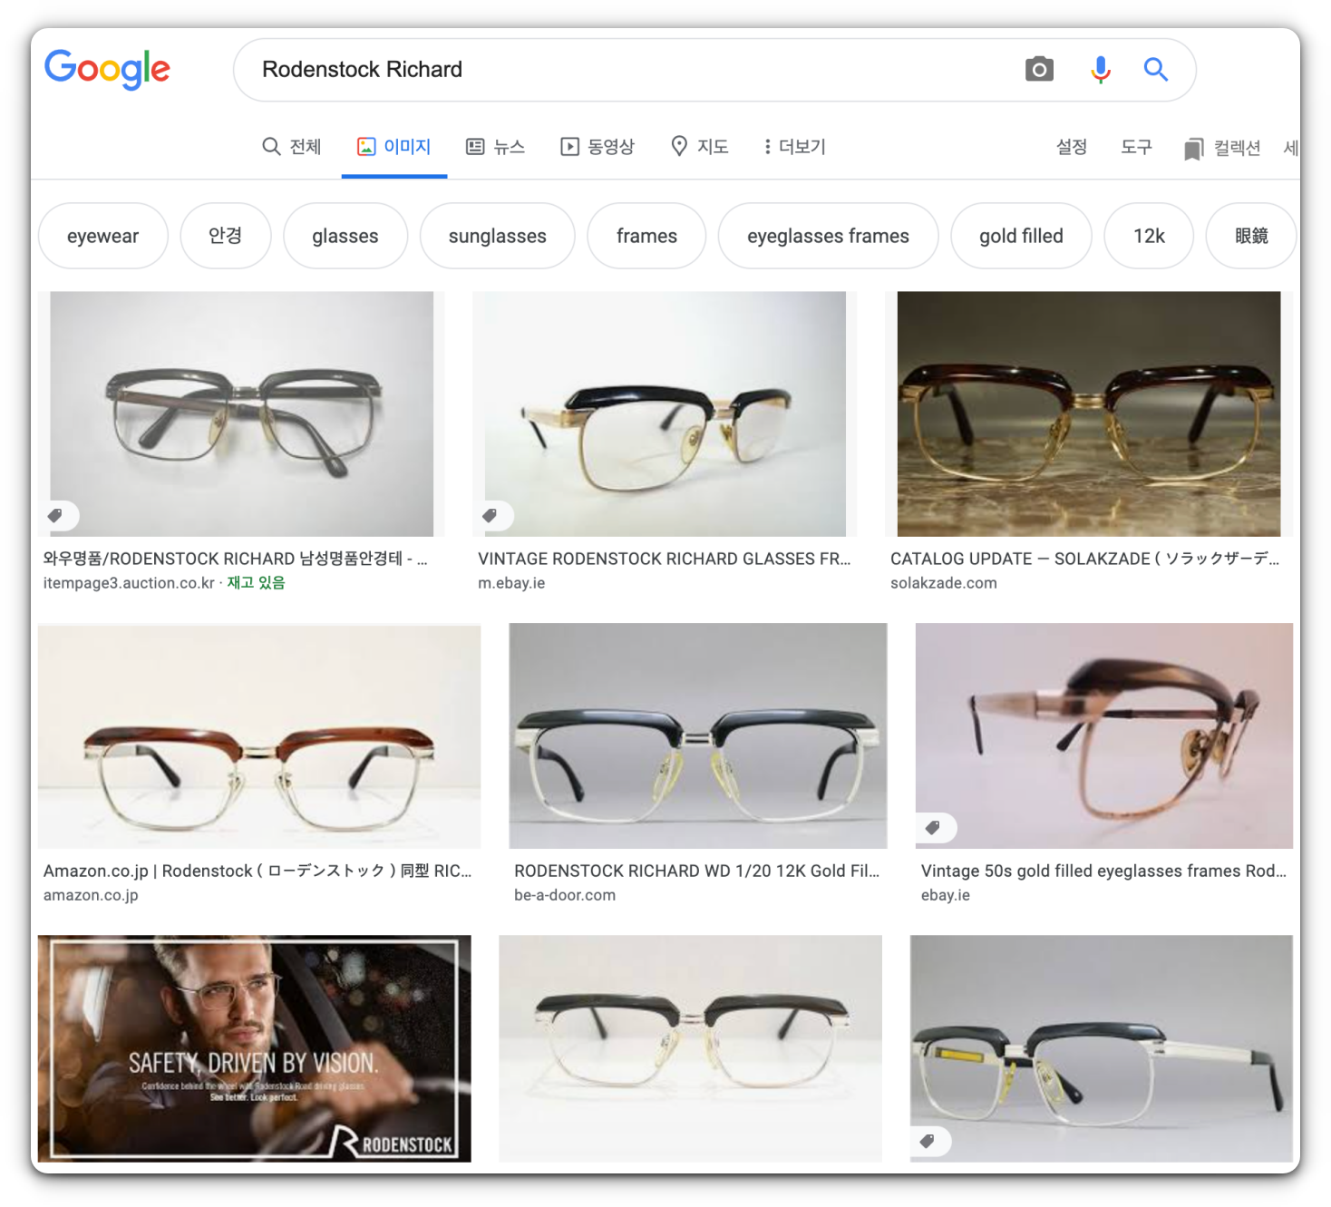The height and width of the screenshot is (1207, 1331).
Task: Click the blue search magnifier button
Action: (x=1155, y=69)
